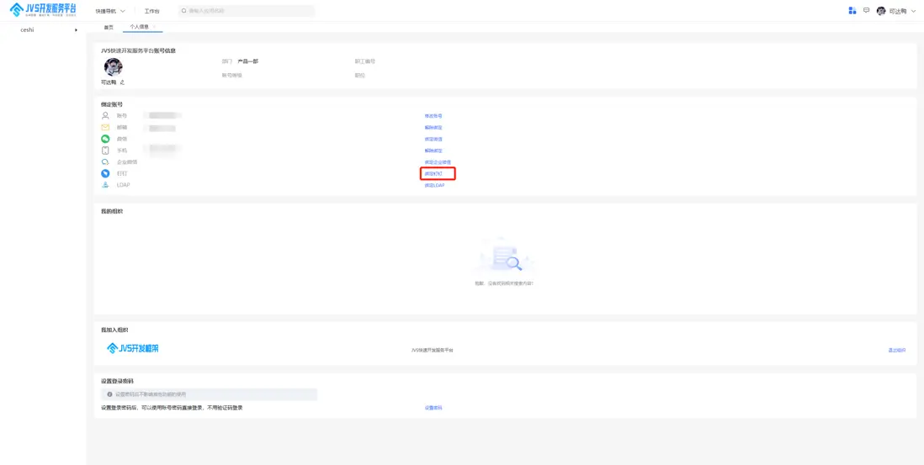This screenshot has height=465, width=924.
Task: Click the 绑定微信 link
Action: coord(433,140)
